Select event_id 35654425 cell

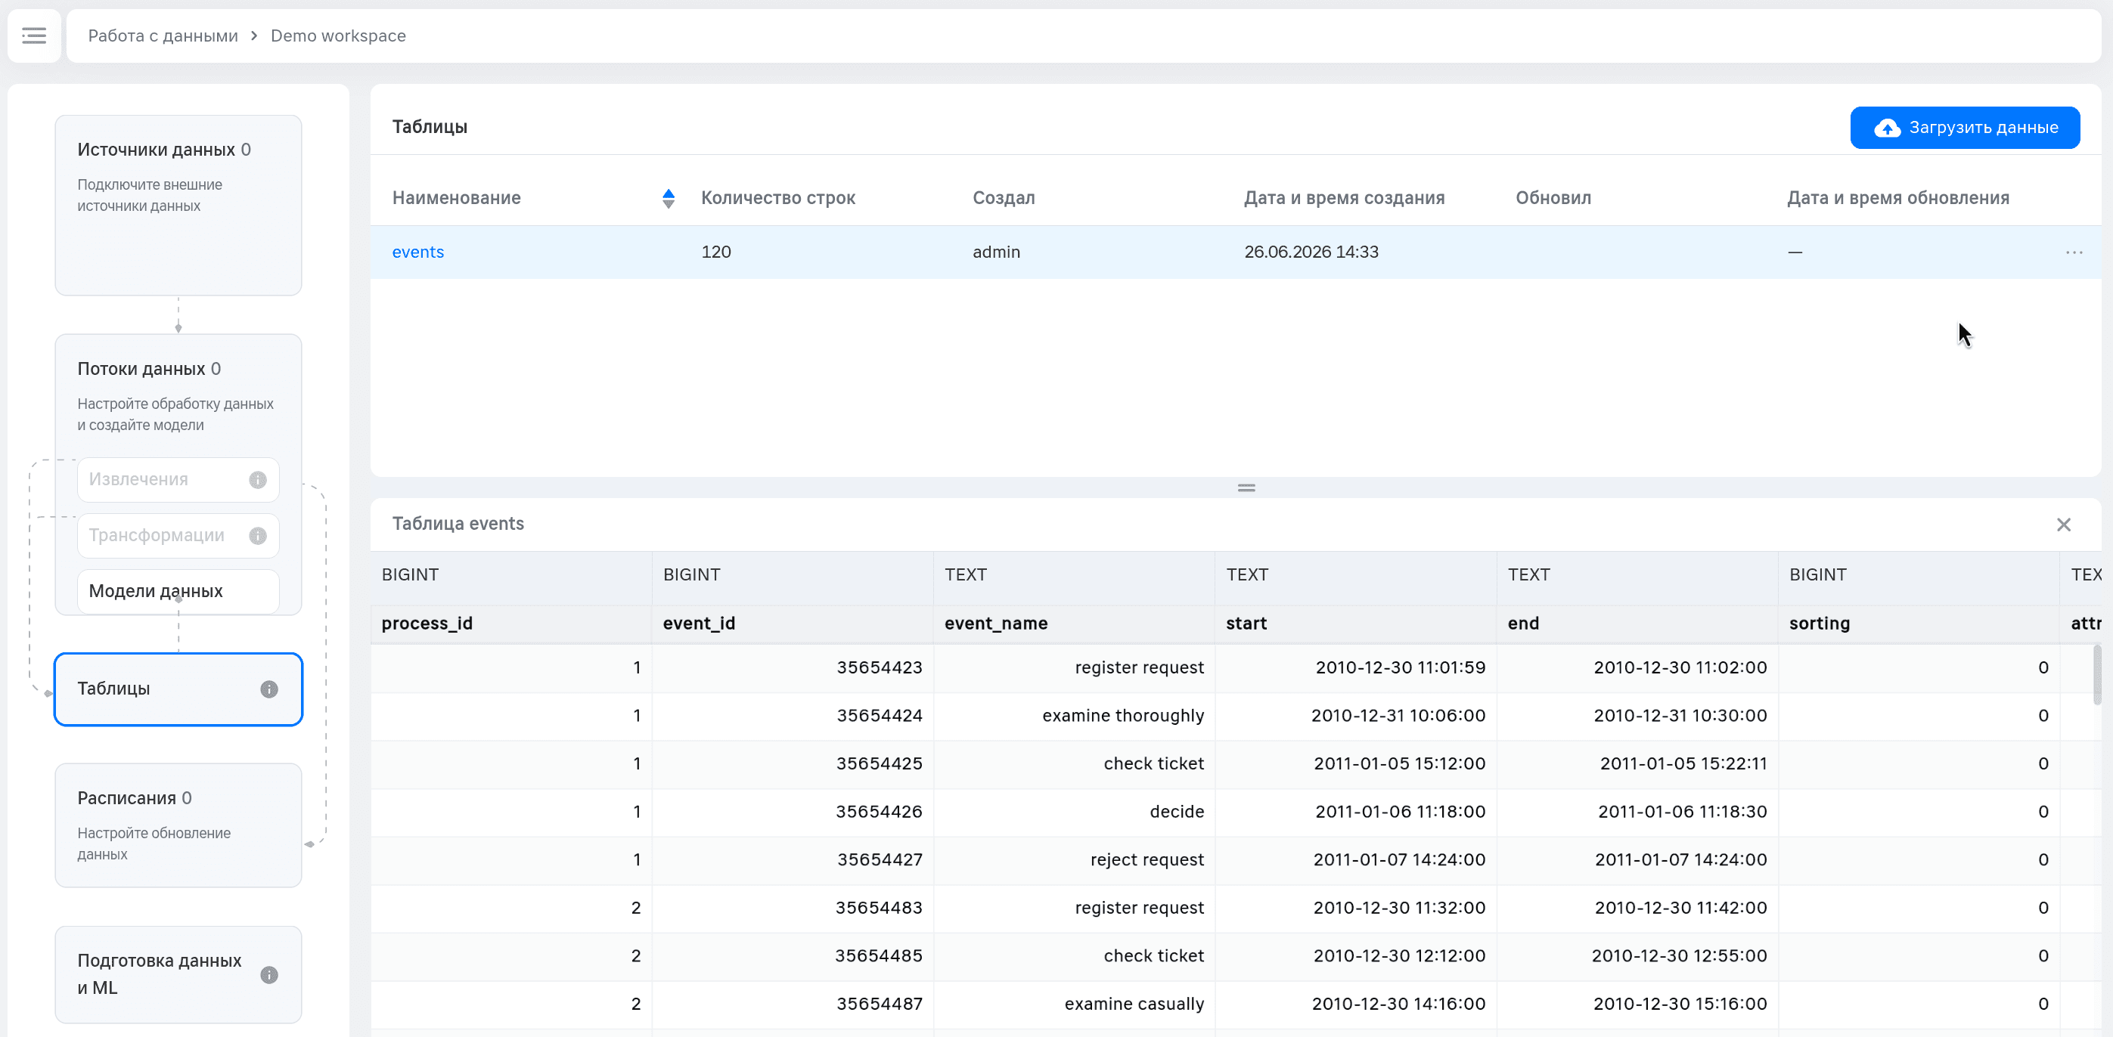[793, 764]
